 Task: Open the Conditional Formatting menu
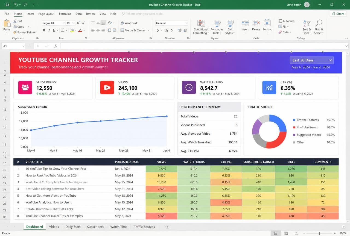click(201, 27)
